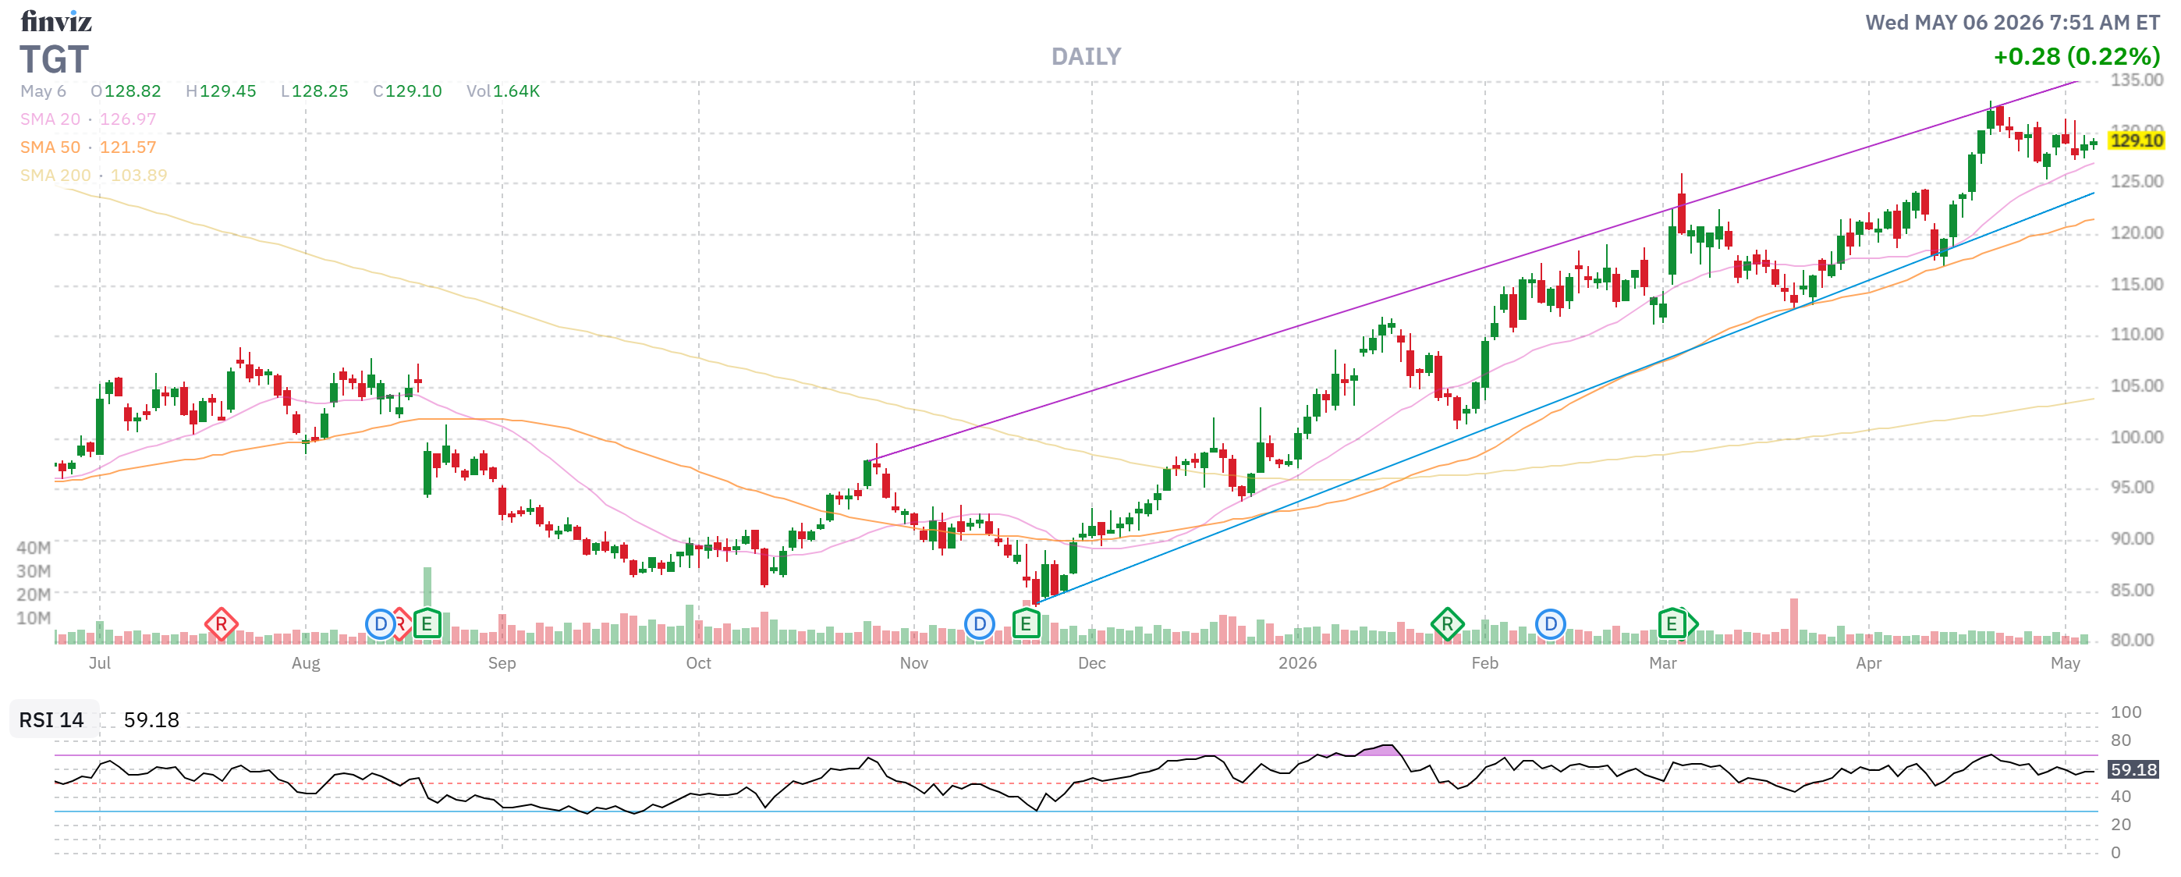Screen dimensions: 2181x877
Task: Click the open price O128.82
Action: (126, 91)
